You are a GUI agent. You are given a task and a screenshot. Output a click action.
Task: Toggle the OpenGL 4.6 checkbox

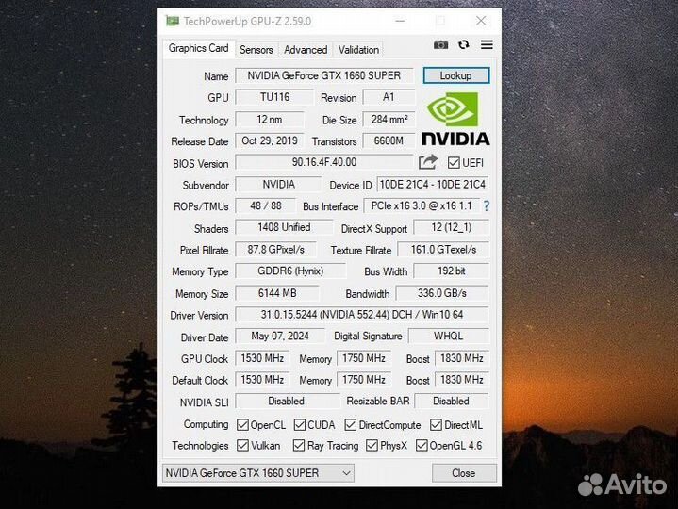click(422, 445)
